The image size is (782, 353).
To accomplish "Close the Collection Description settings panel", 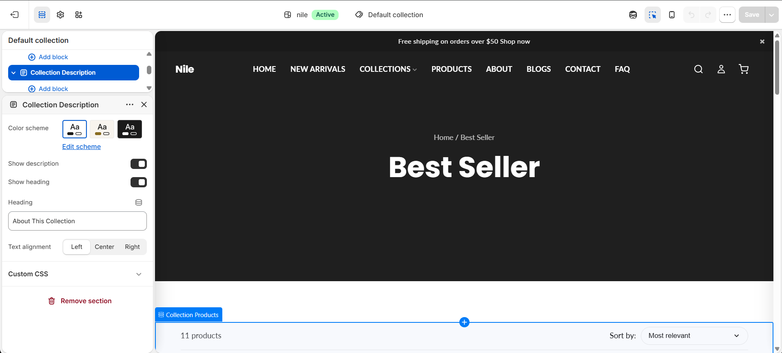I will pyautogui.click(x=144, y=105).
